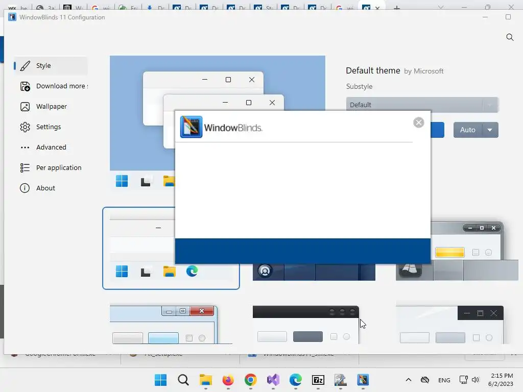Open Windows taskbar Search
The width and height of the screenshot is (523, 392).
tap(183, 380)
